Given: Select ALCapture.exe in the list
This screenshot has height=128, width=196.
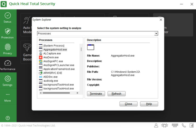Looking at the screenshot, I should click(x=52, y=53).
